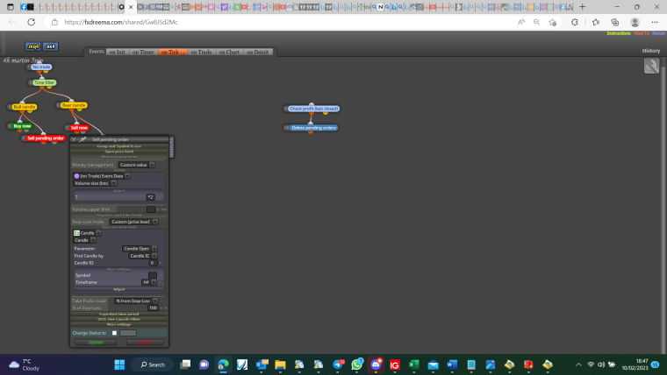Open WhatsApp from the taskbar
Image resolution: width=667 pixels, height=375 pixels.
coord(357,364)
